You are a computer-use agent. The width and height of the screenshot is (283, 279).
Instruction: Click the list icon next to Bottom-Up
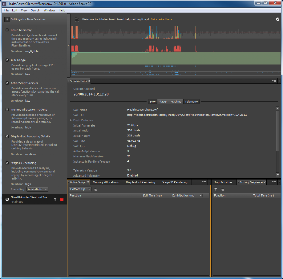pyautogui.click(x=95, y=189)
